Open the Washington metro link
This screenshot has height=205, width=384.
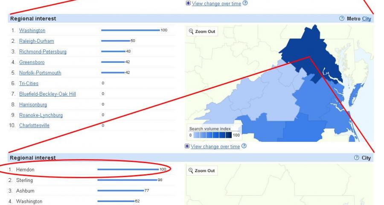coord(32,31)
